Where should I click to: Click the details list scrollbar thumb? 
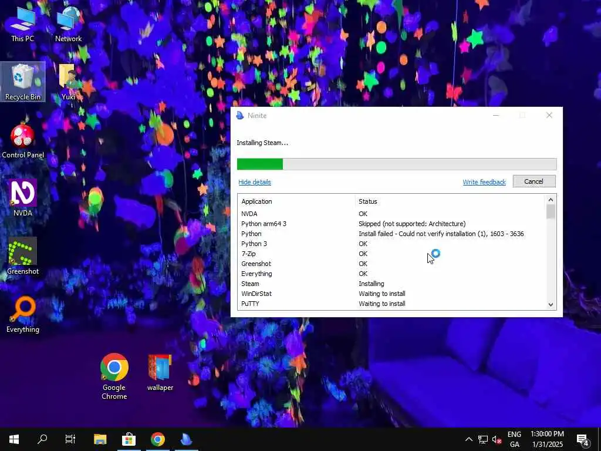551,211
